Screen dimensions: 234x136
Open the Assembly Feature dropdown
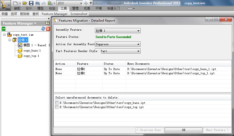pos(118,31)
